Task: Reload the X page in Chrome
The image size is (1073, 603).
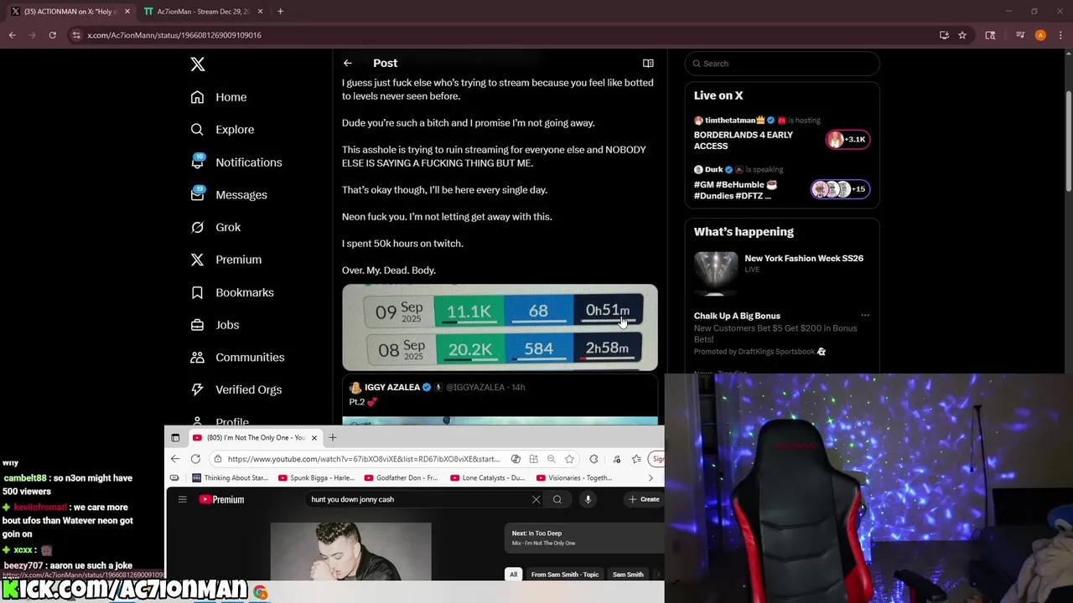Action: pyautogui.click(x=52, y=35)
